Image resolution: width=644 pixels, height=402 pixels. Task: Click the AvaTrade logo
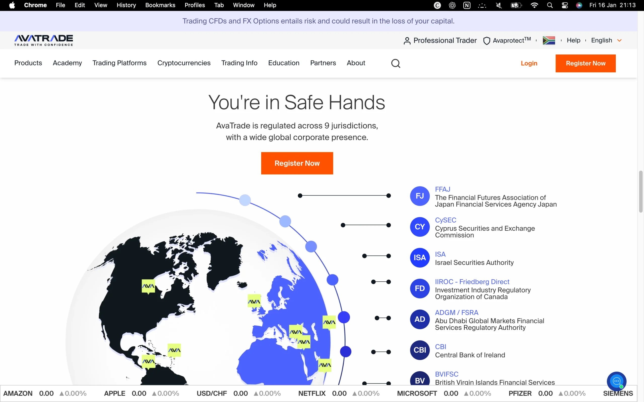(x=43, y=40)
